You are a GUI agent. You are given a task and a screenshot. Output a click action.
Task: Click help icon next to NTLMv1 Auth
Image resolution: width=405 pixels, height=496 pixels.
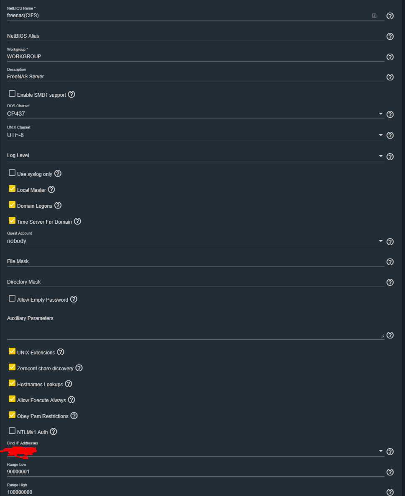pyautogui.click(x=53, y=431)
